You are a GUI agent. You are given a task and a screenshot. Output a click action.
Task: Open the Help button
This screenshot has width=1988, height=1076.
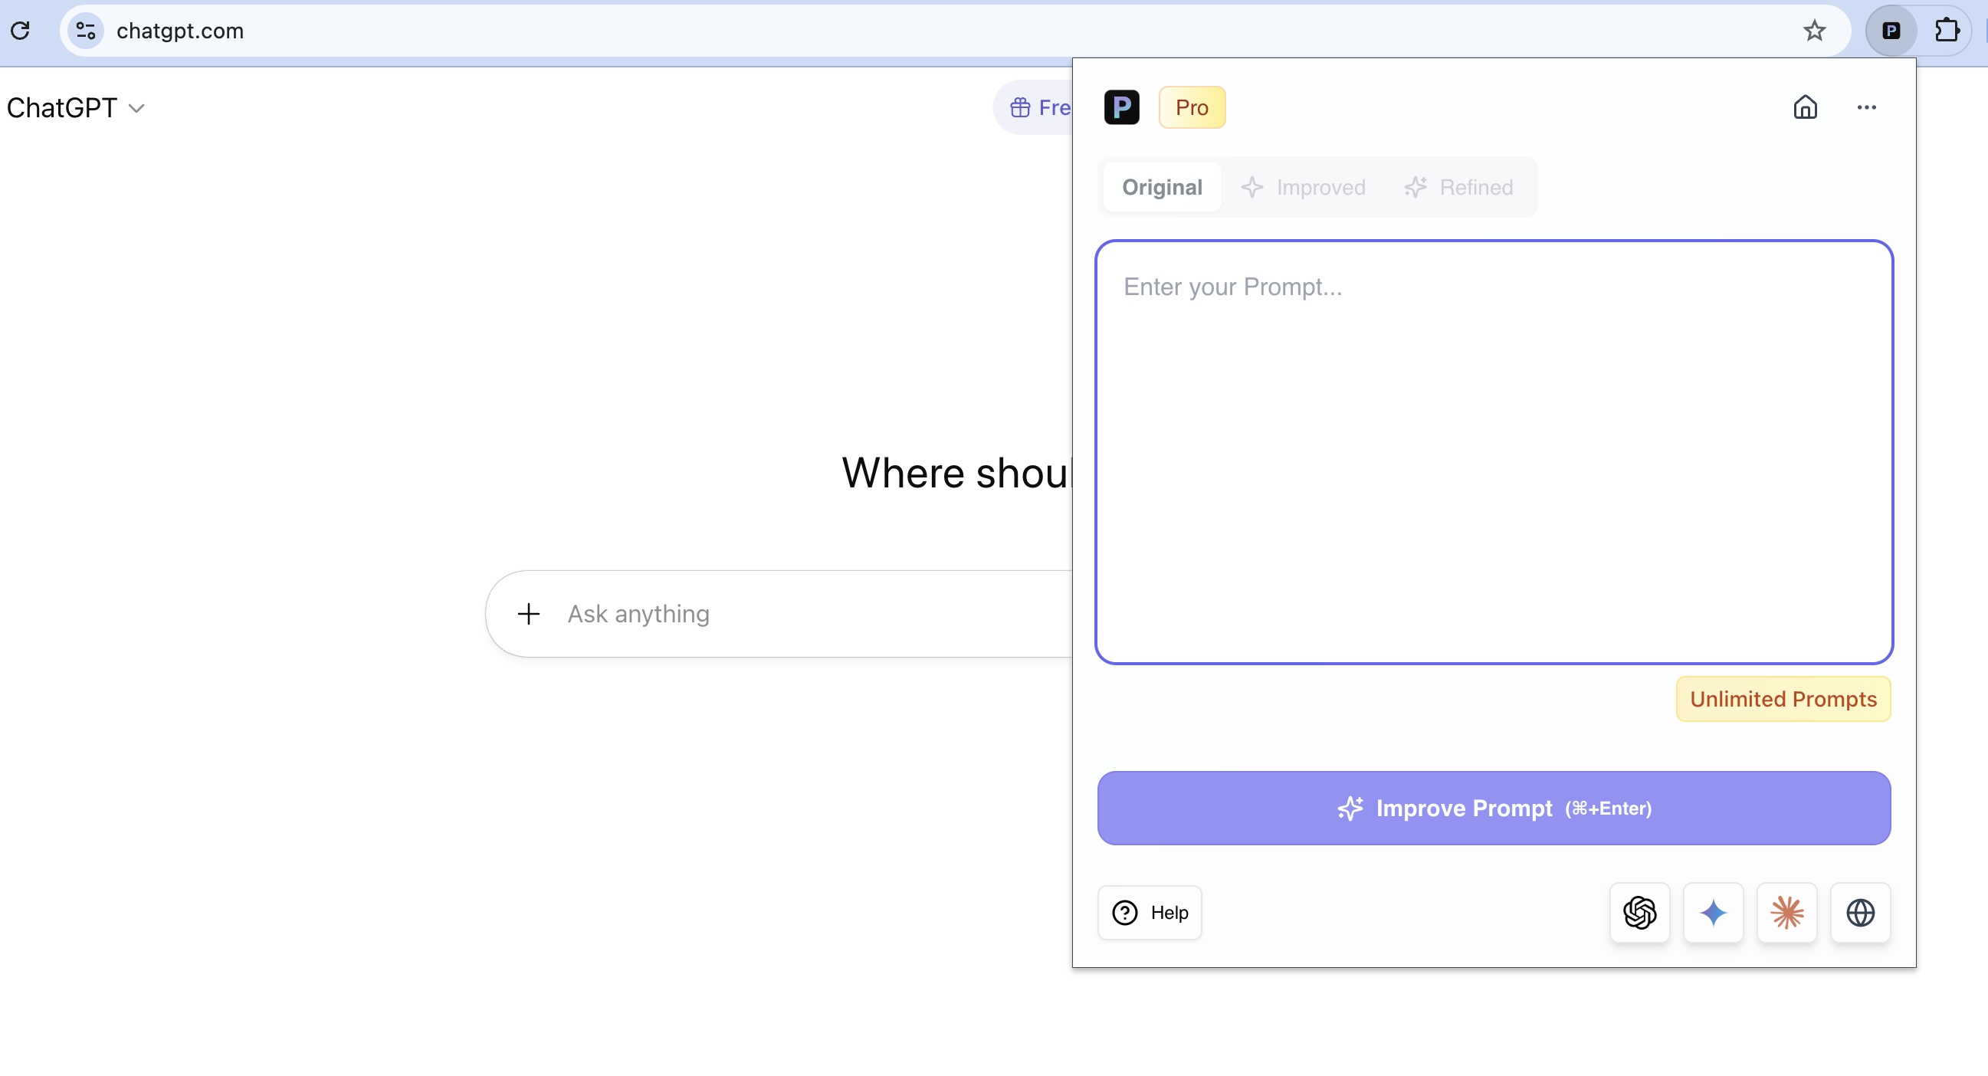[1149, 912]
